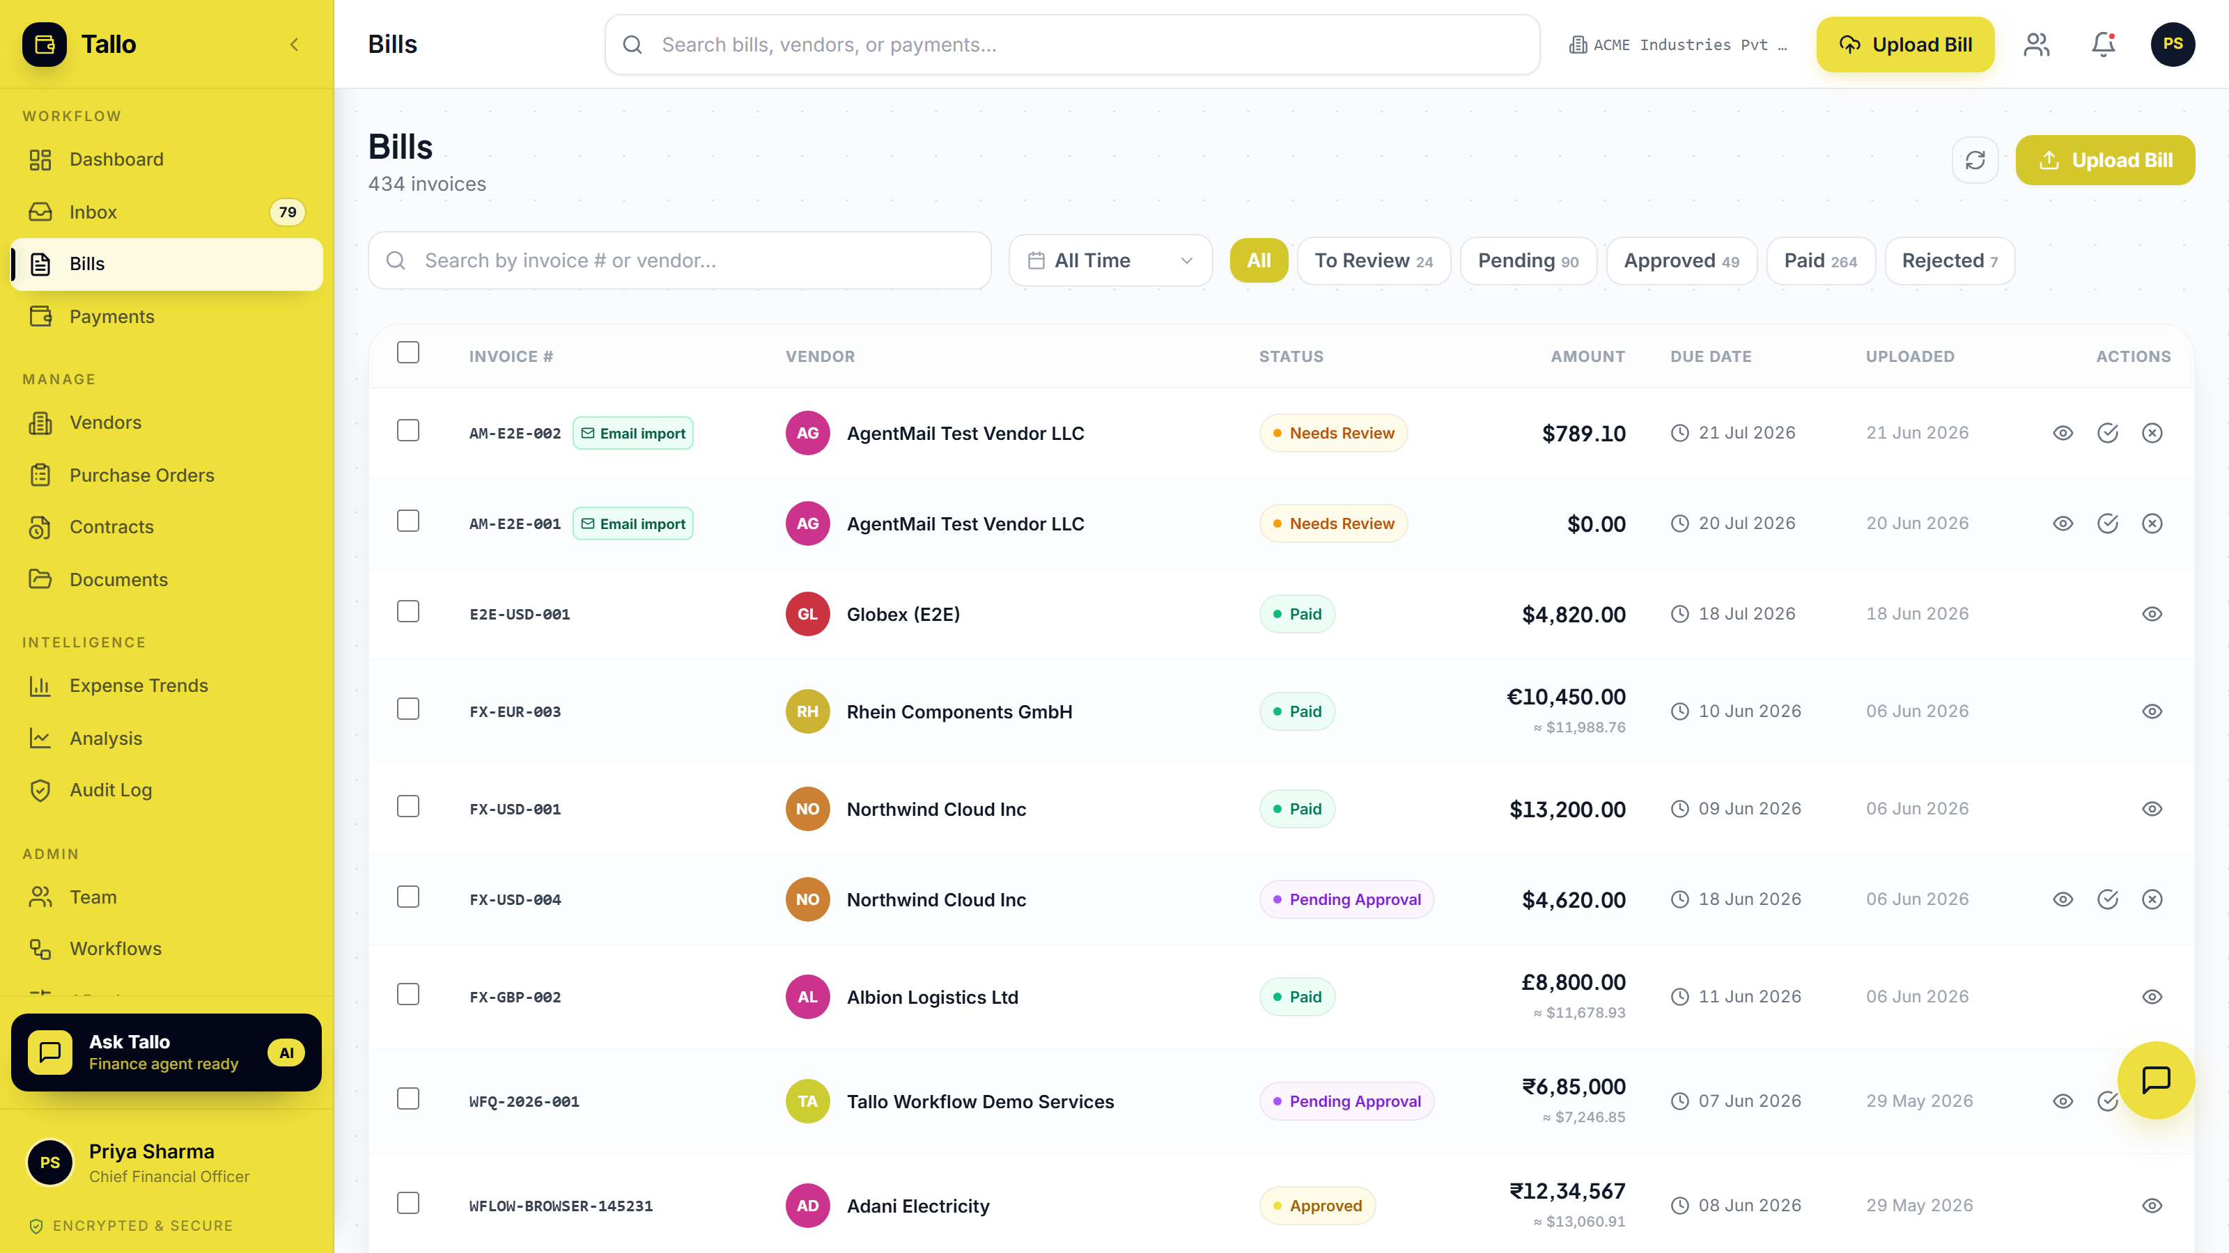Tick the FX-USD-001 row checkbox
Viewport: 2229px width, 1253px height.
coord(407,807)
